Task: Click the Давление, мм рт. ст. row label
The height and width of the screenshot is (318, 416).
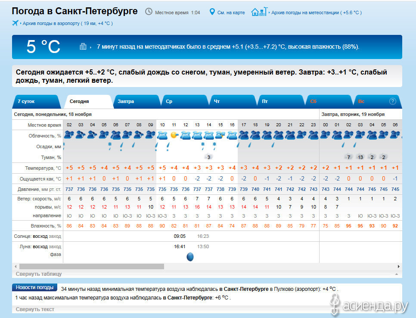Action: [x=39, y=189]
